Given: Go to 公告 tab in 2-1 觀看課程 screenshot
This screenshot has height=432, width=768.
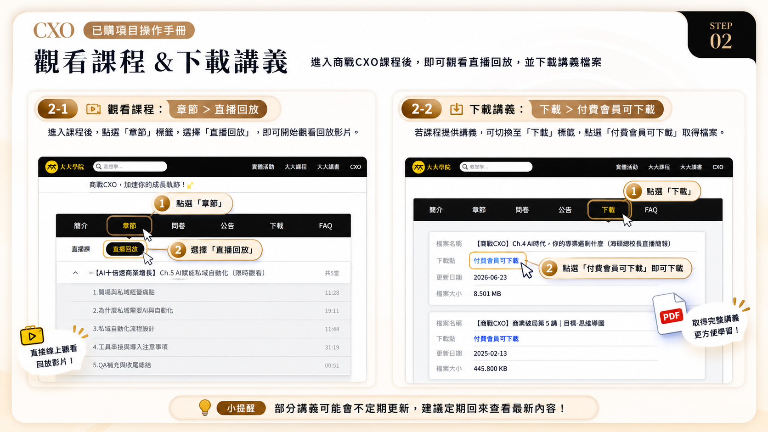Looking at the screenshot, I should (x=227, y=226).
